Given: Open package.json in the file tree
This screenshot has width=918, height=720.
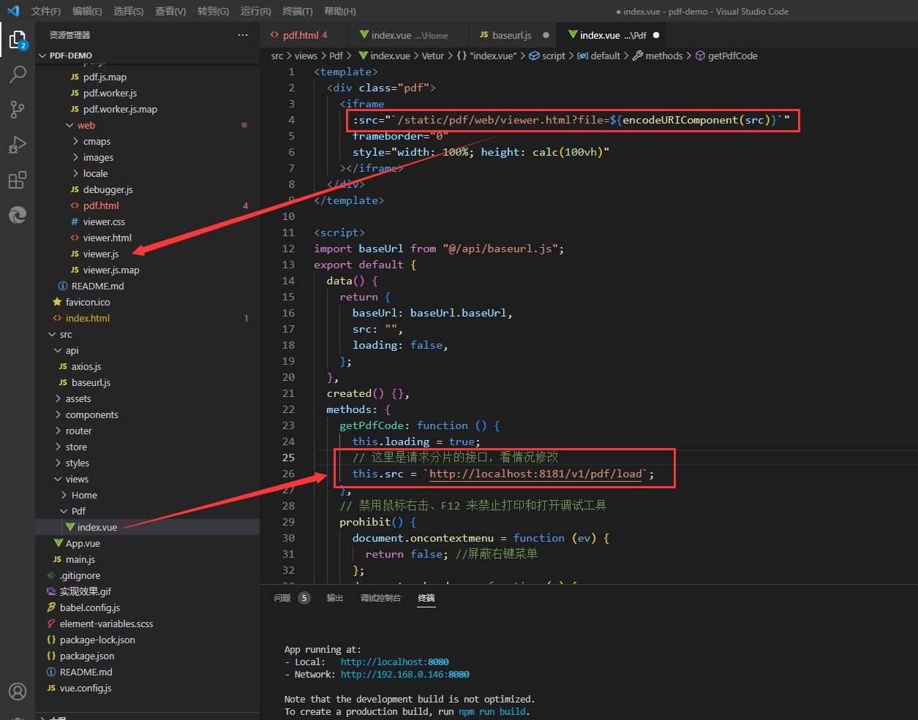Looking at the screenshot, I should point(147,656).
